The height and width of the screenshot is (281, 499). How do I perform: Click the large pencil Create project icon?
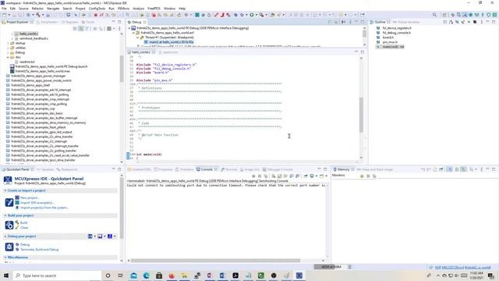pyautogui.click(x=9, y=202)
